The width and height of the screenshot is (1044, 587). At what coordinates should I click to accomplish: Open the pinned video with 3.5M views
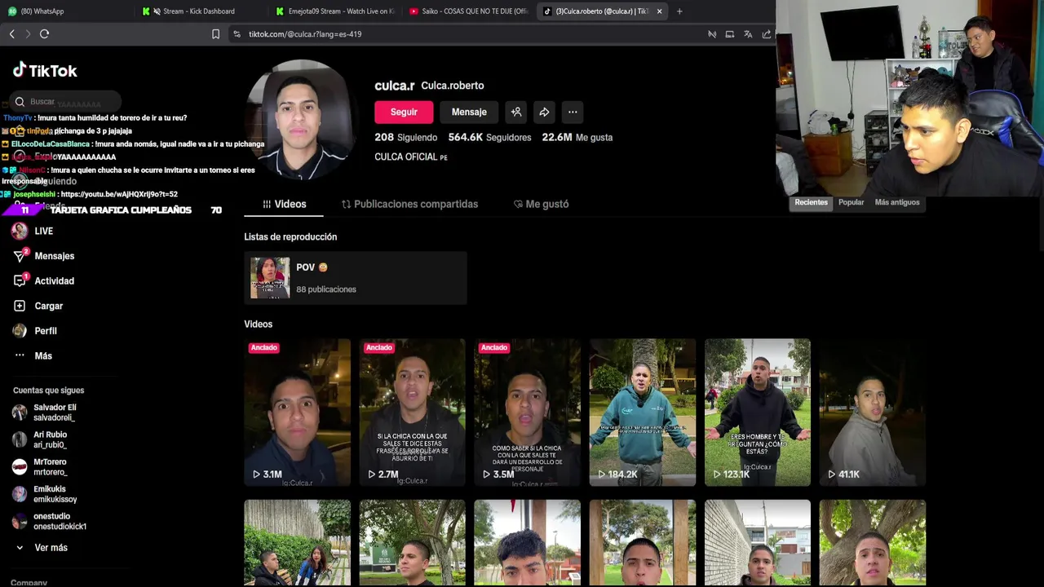click(528, 413)
